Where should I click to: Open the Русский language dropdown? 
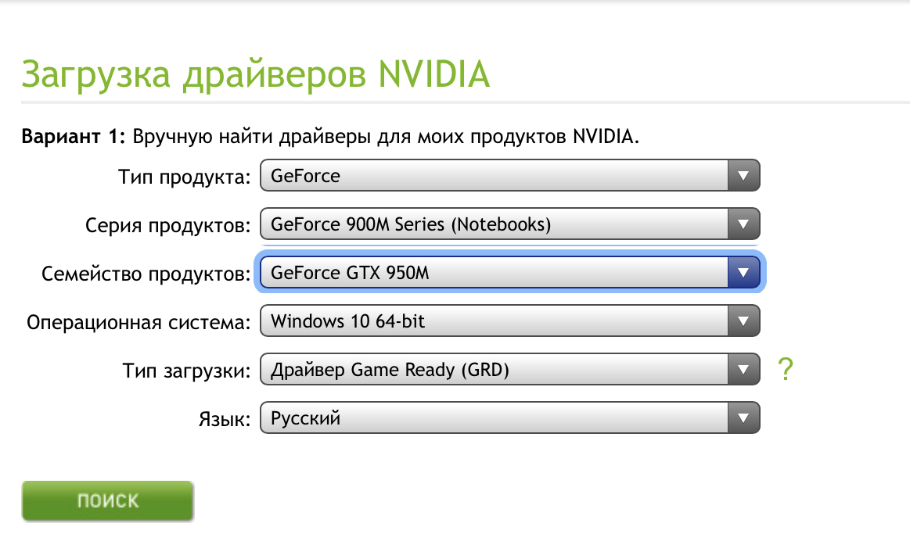(x=493, y=417)
